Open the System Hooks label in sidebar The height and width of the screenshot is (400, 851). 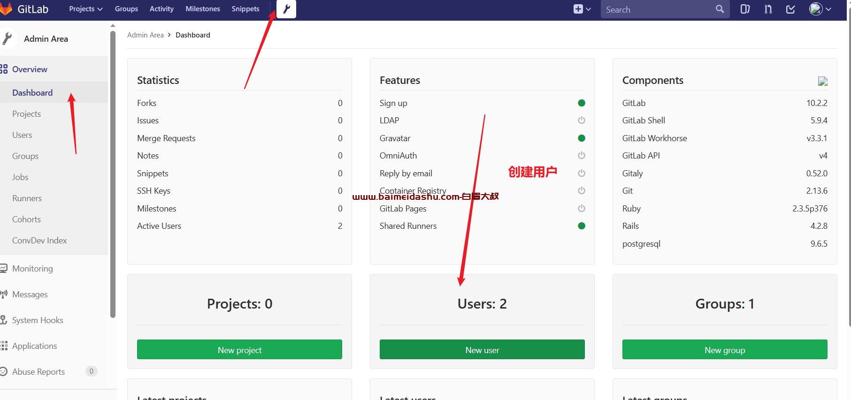point(38,320)
